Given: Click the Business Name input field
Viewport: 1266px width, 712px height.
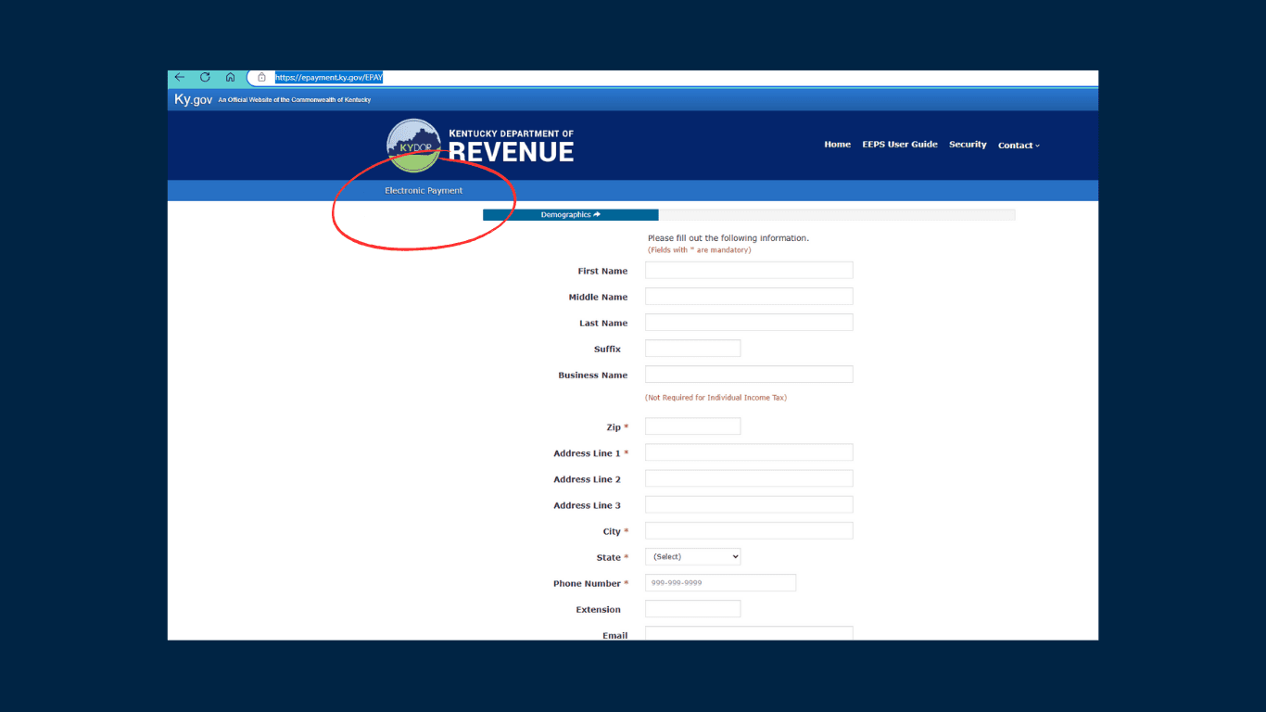Looking at the screenshot, I should [x=748, y=375].
